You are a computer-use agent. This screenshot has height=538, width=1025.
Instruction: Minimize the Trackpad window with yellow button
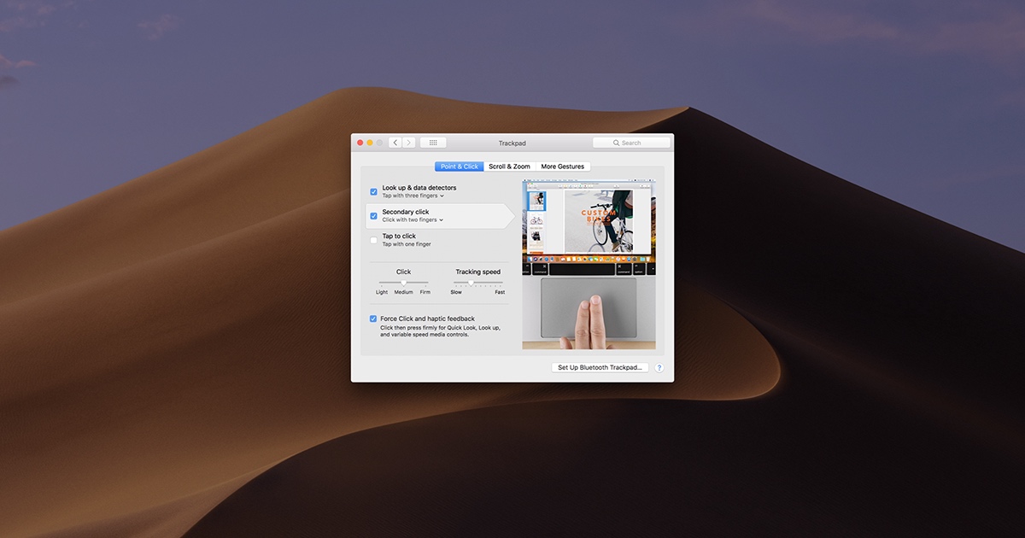(x=370, y=143)
